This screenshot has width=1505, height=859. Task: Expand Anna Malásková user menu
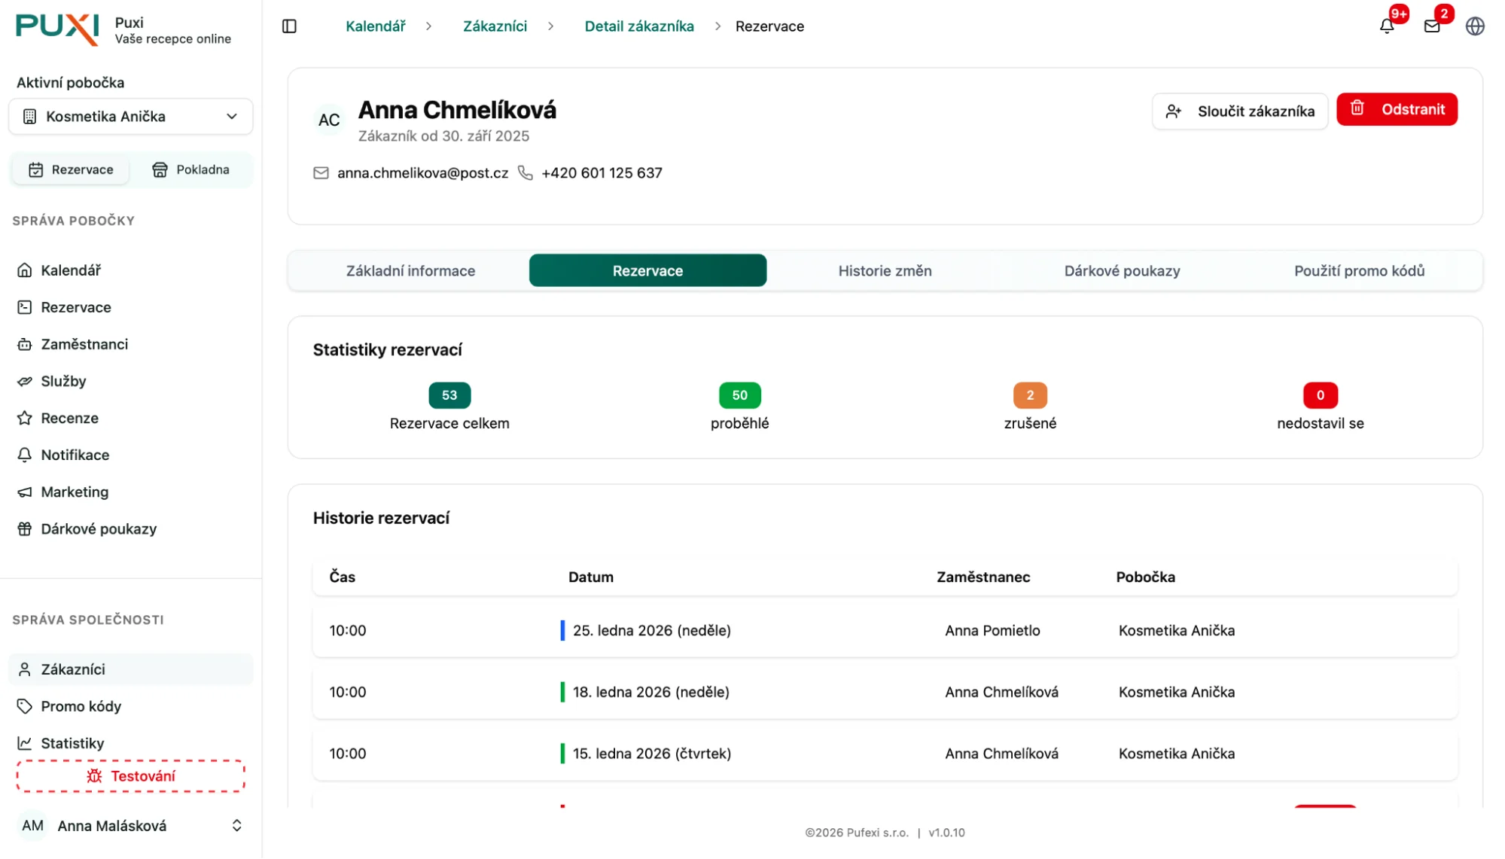[x=130, y=825]
